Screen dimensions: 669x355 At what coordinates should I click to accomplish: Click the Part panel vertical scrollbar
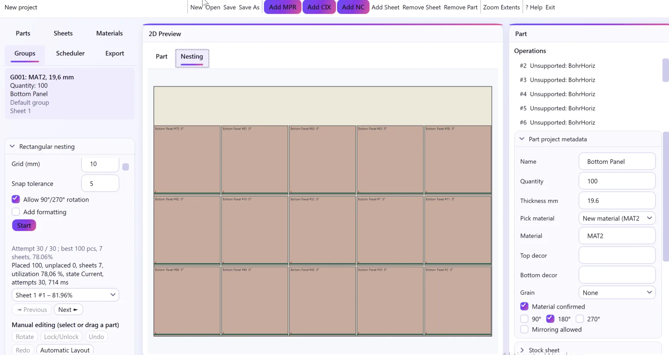pos(666,197)
